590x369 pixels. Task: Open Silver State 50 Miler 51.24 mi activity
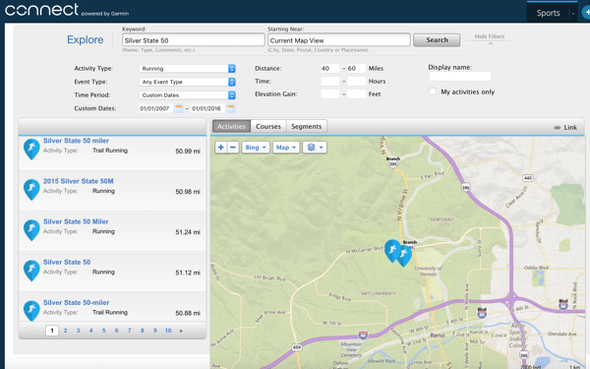click(76, 221)
